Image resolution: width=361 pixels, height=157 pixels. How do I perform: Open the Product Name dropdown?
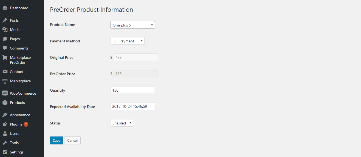pyautogui.click(x=132, y=25)
